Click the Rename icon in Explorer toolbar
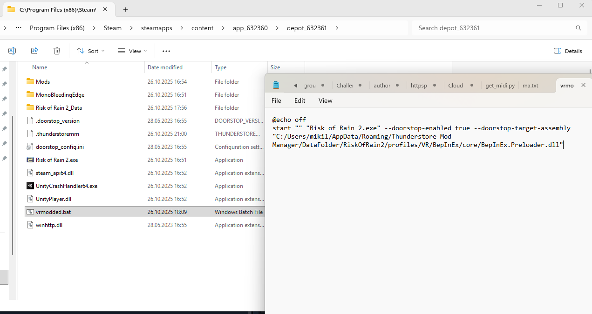This screenshot has height=314, width=592. (12, 51)
